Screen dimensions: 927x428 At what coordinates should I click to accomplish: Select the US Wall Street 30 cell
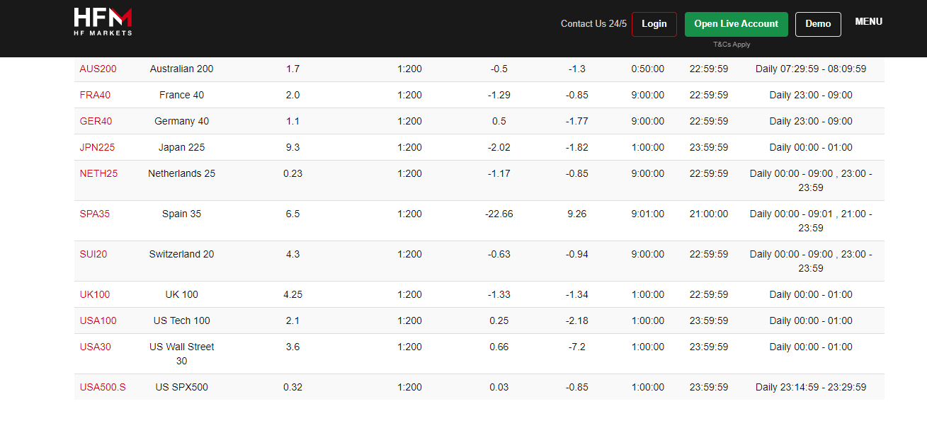[182, 354]
